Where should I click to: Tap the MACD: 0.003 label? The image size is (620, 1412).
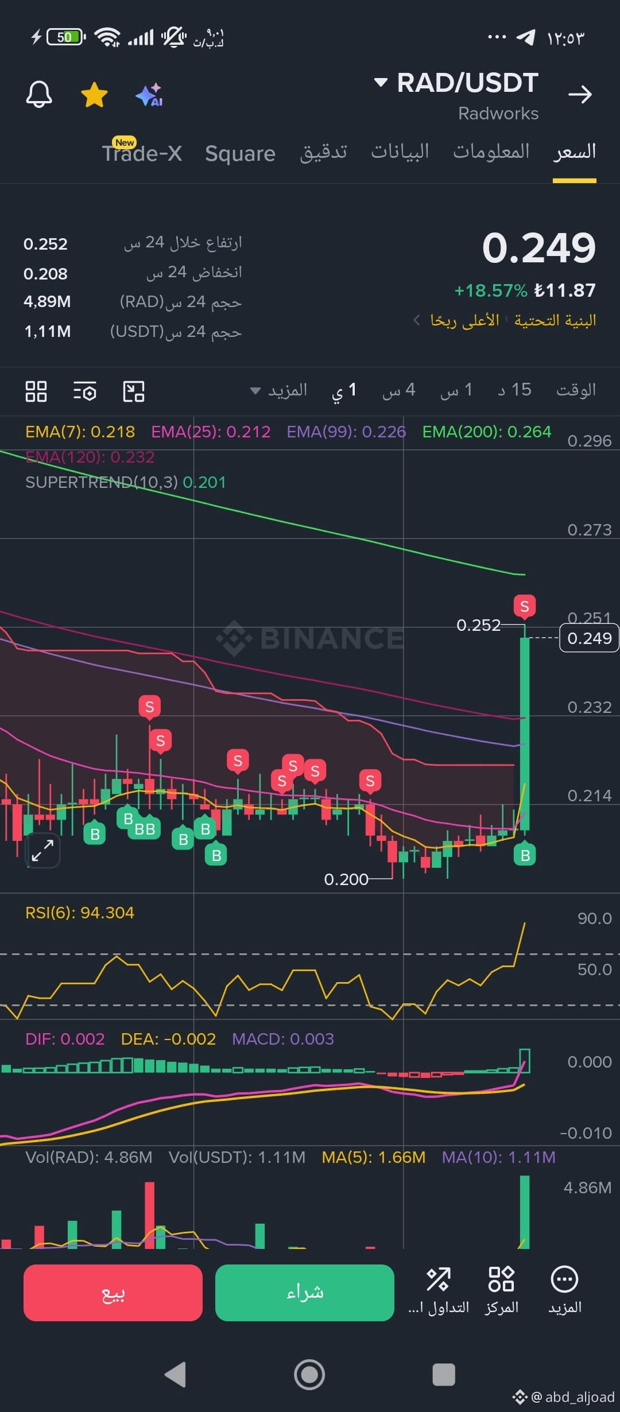pos(283,1039)
